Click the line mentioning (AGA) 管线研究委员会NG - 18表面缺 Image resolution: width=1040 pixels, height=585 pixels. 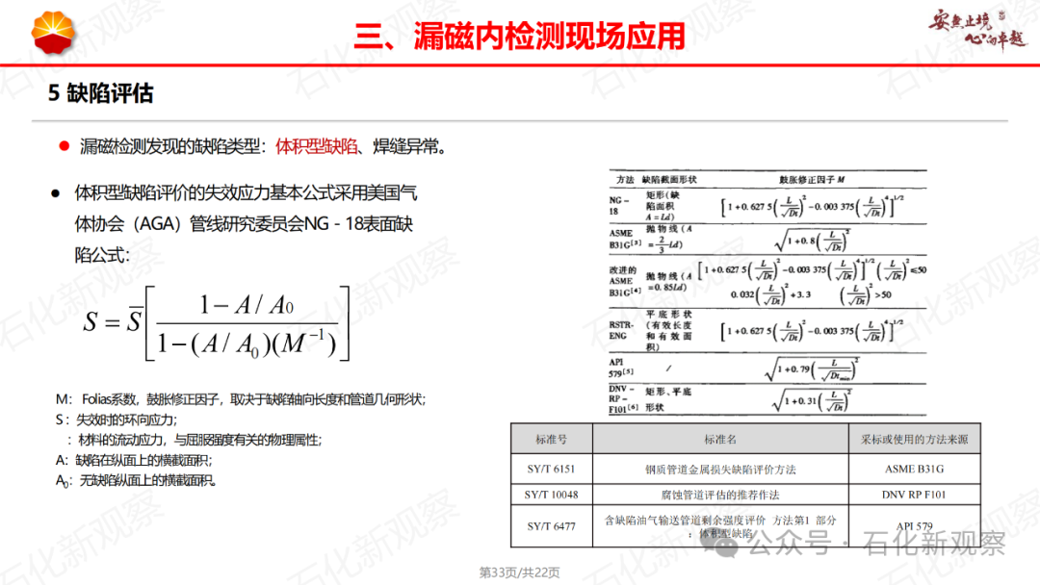(244, 224)
